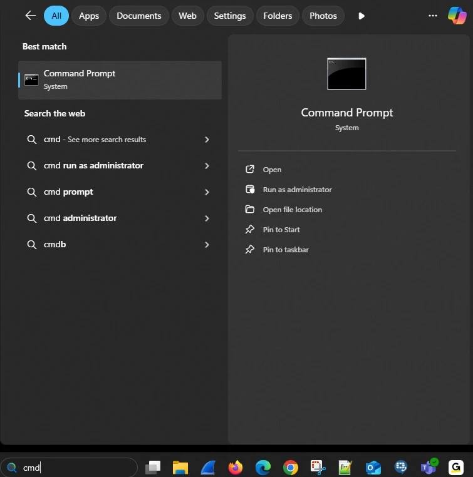Click the large Command Prompt preview thumbnail
The height and width of the screenshot is (477, 473).
346,74
